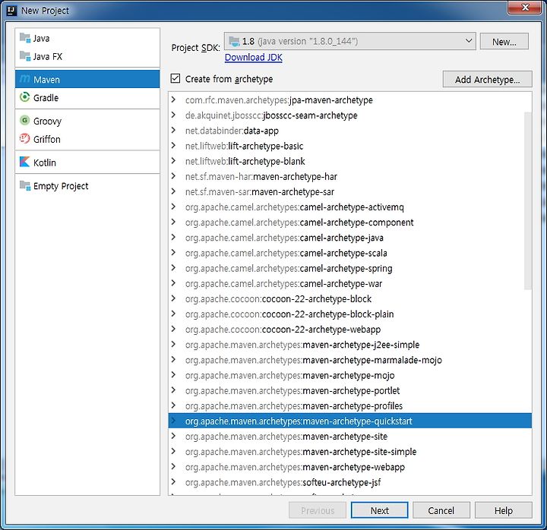The image size is (547, 530).
Task: Expand cocoon-22-archetype-block node
Action: (x=173, y=298)
